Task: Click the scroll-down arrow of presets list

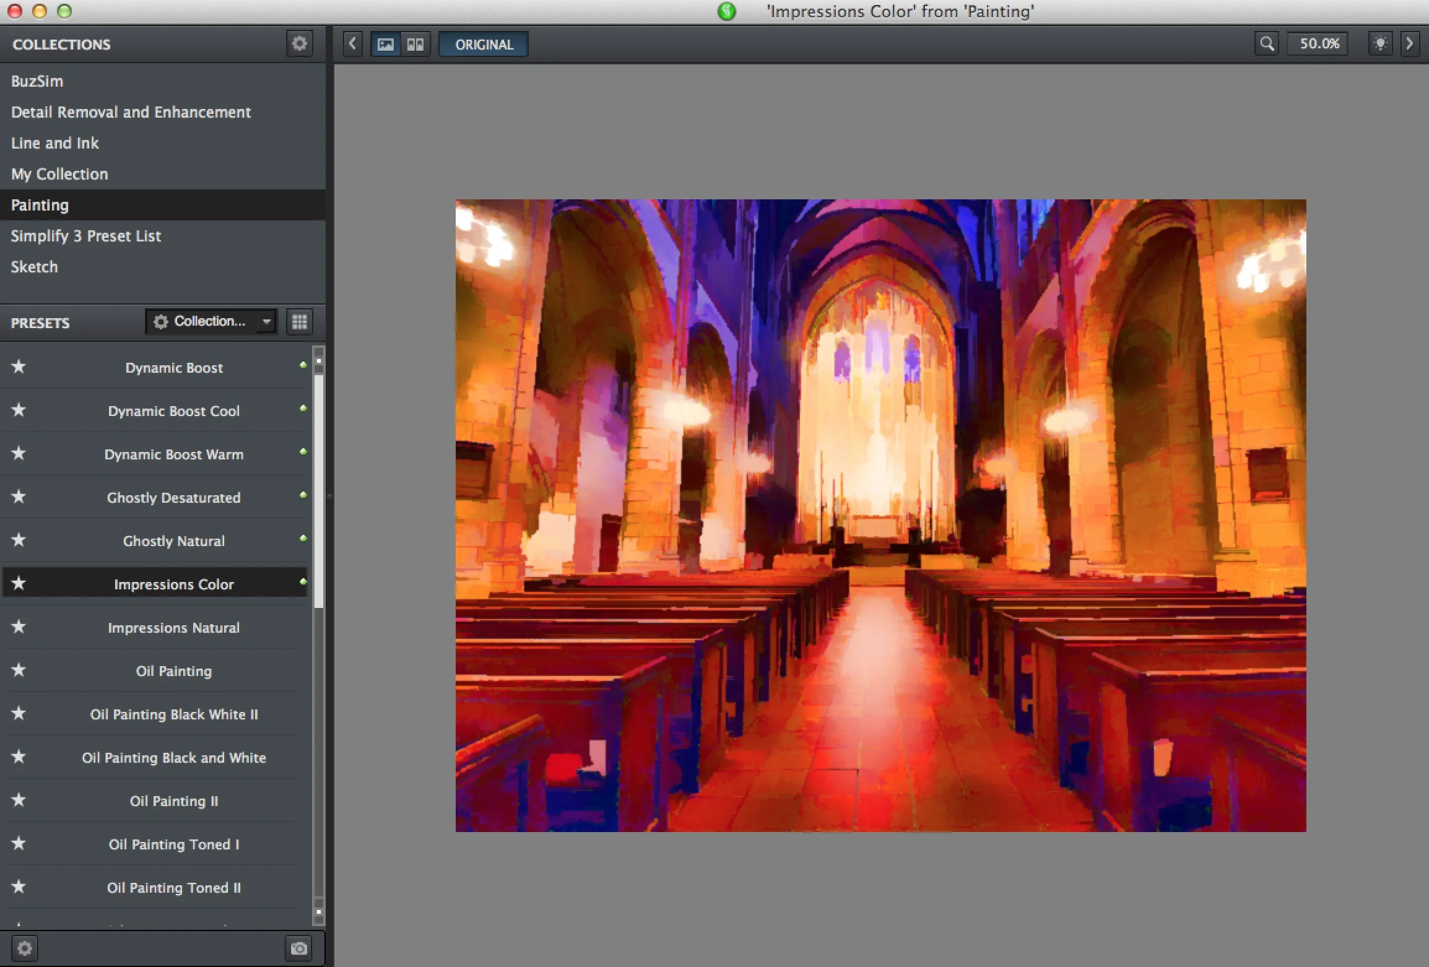Action: [x=319, y=912]
